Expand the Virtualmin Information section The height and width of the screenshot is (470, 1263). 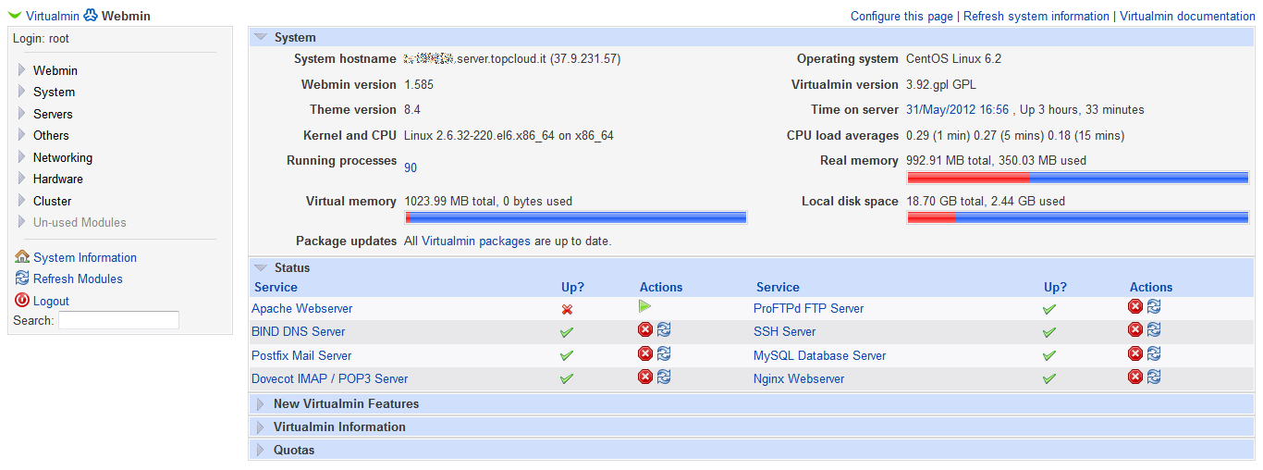[x=261, y=427]
